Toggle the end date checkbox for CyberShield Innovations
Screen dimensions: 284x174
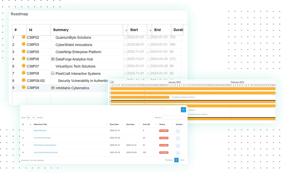pos(149,44)
